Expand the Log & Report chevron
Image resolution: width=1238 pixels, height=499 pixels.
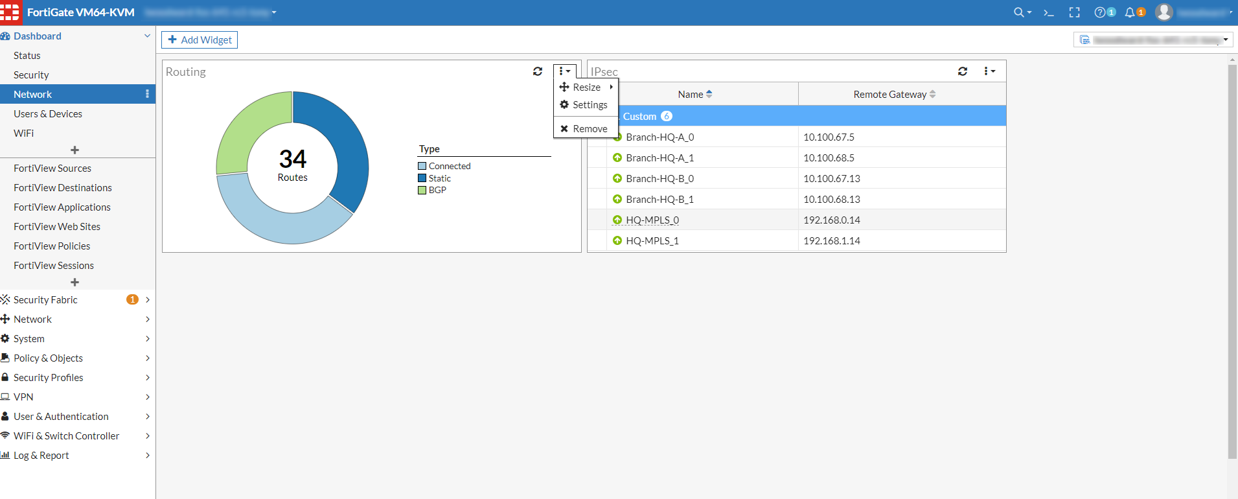[x=148, y=455]
